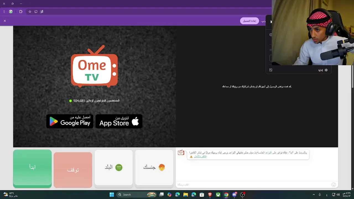Open the browser three-dot menu
Screen dimensions: 354x199
click(x=4, y=12)
